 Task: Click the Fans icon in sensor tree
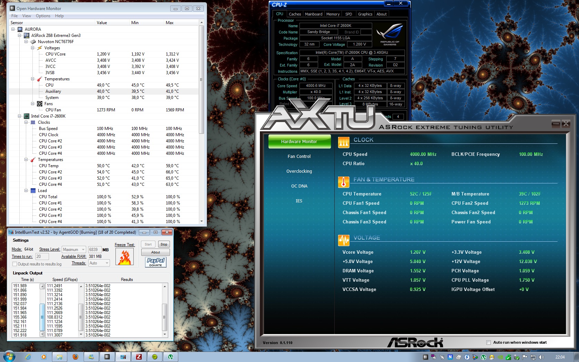40,104
